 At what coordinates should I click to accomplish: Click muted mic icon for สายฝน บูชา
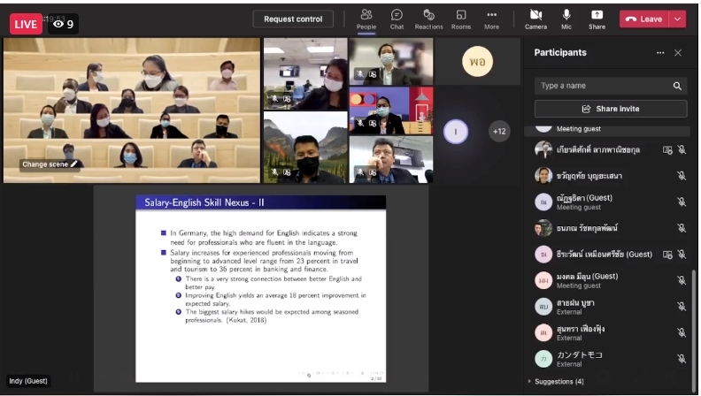(682, 307)
